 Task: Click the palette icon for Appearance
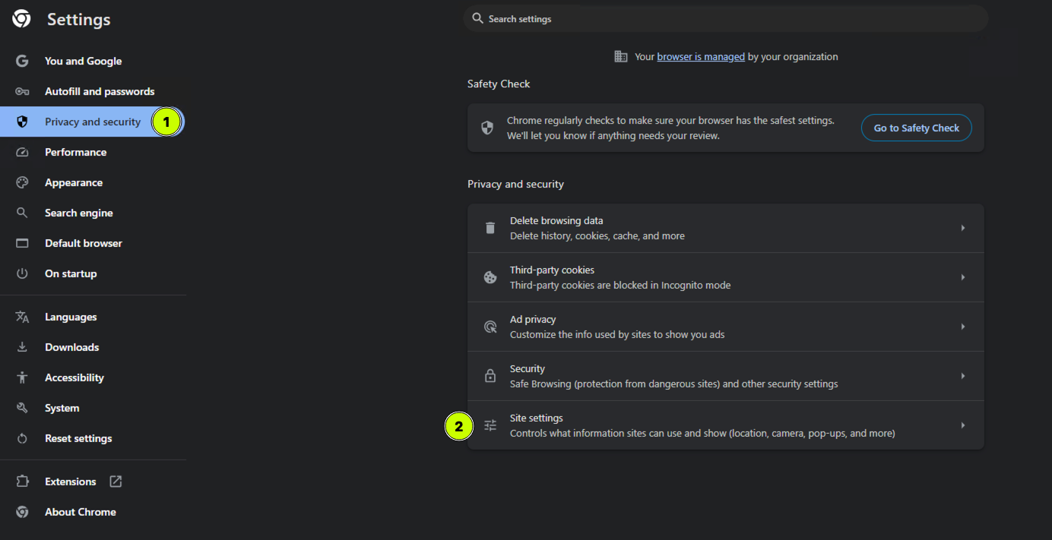click(22, 182)
